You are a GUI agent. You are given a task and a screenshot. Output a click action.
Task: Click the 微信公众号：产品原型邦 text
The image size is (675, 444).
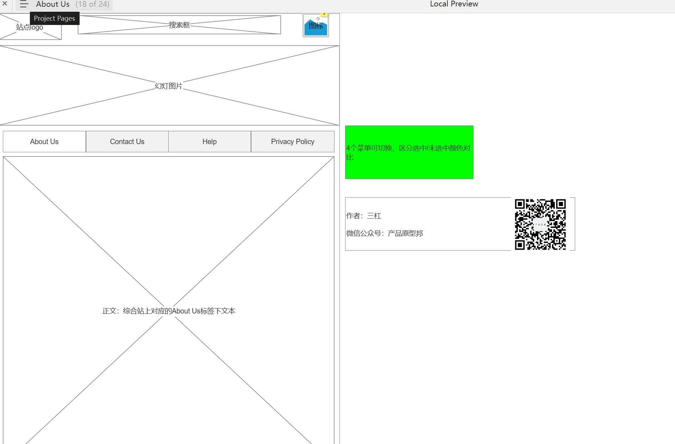click(384, 233)
